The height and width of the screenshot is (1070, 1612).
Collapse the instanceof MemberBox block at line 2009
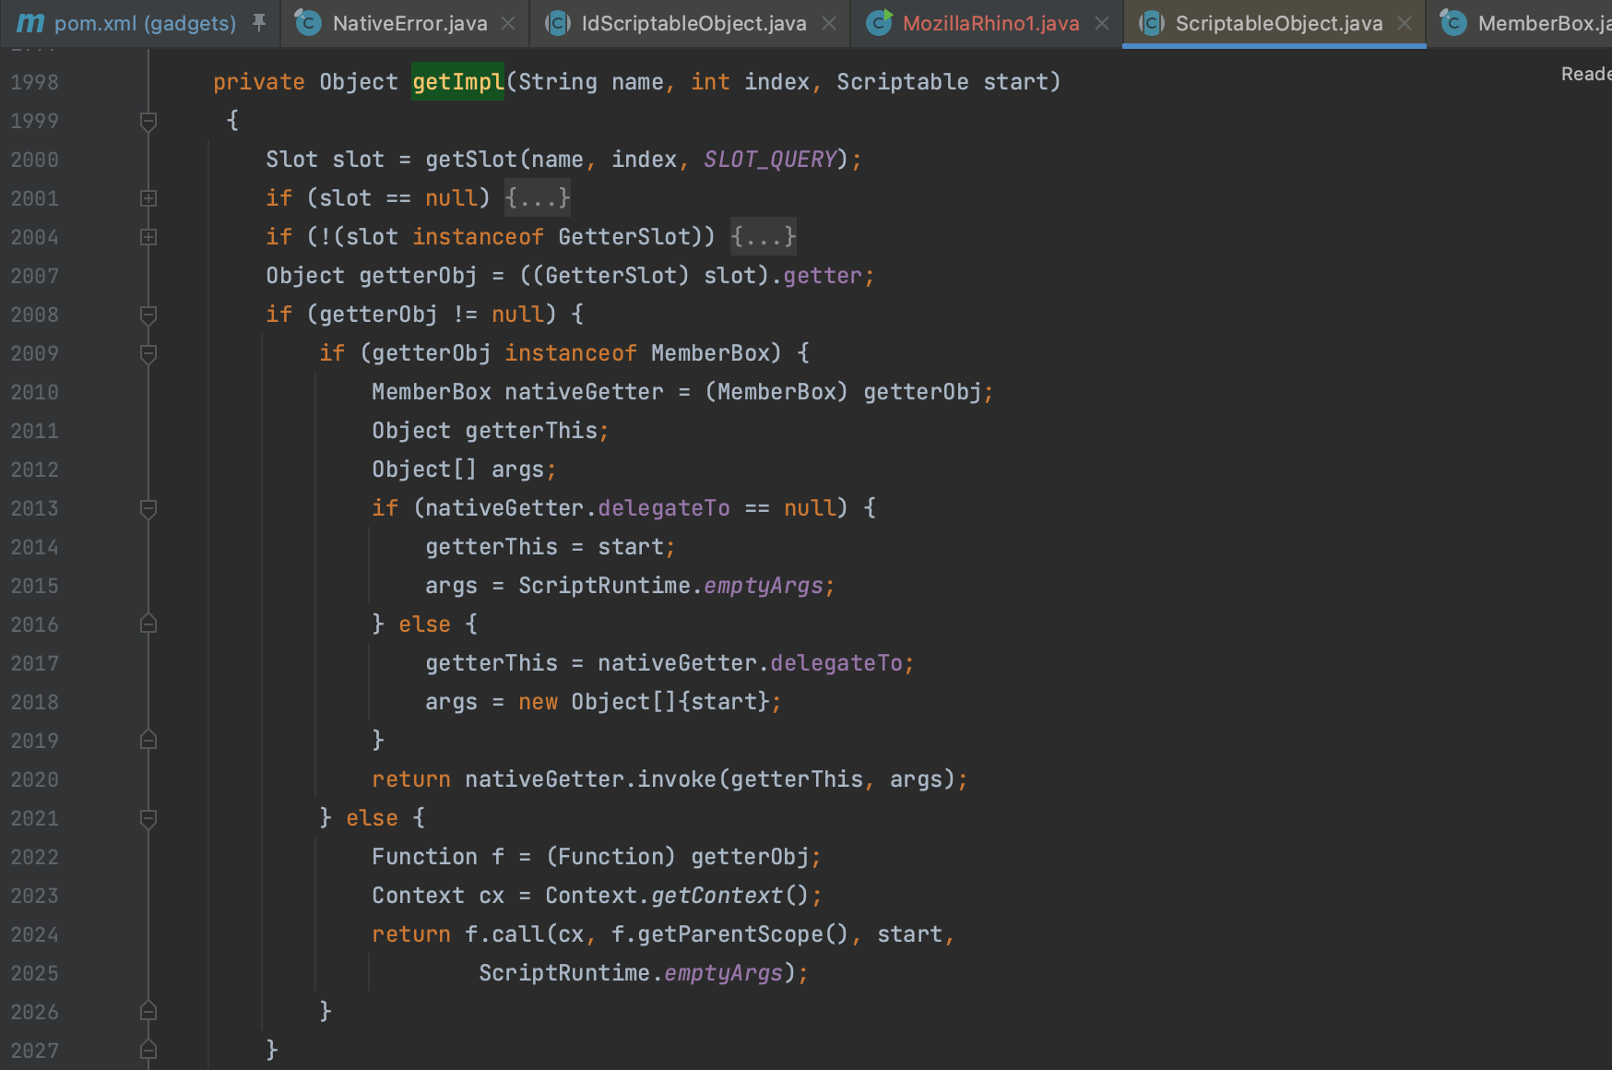pyautogui.click(x=148, y=353)
